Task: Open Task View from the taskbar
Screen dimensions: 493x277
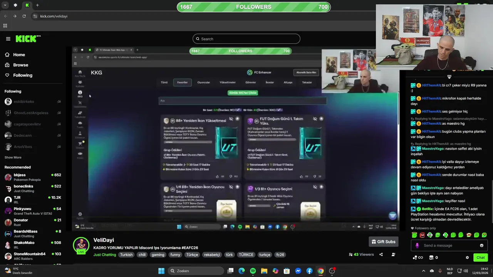Action: point(230,271)
